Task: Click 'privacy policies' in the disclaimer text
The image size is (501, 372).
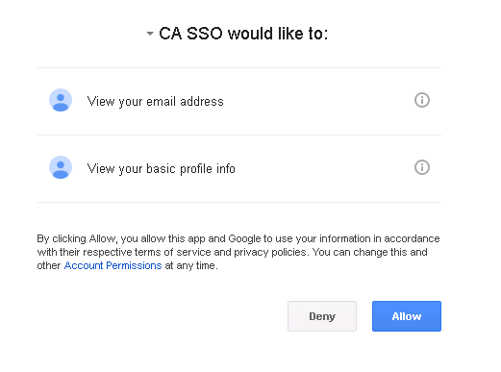Action: point(270,253)
